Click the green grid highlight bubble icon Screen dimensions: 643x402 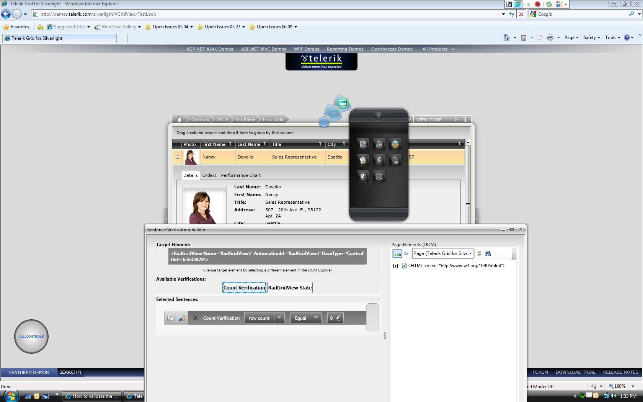click(x=343, y=103)
